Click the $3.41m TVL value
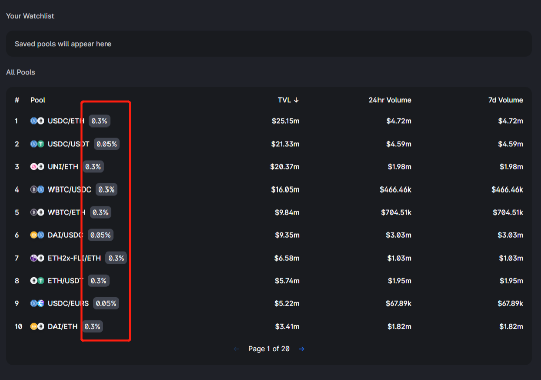This screenshot has width=541, height=380. pyautogui.click(x=287, y=326)
